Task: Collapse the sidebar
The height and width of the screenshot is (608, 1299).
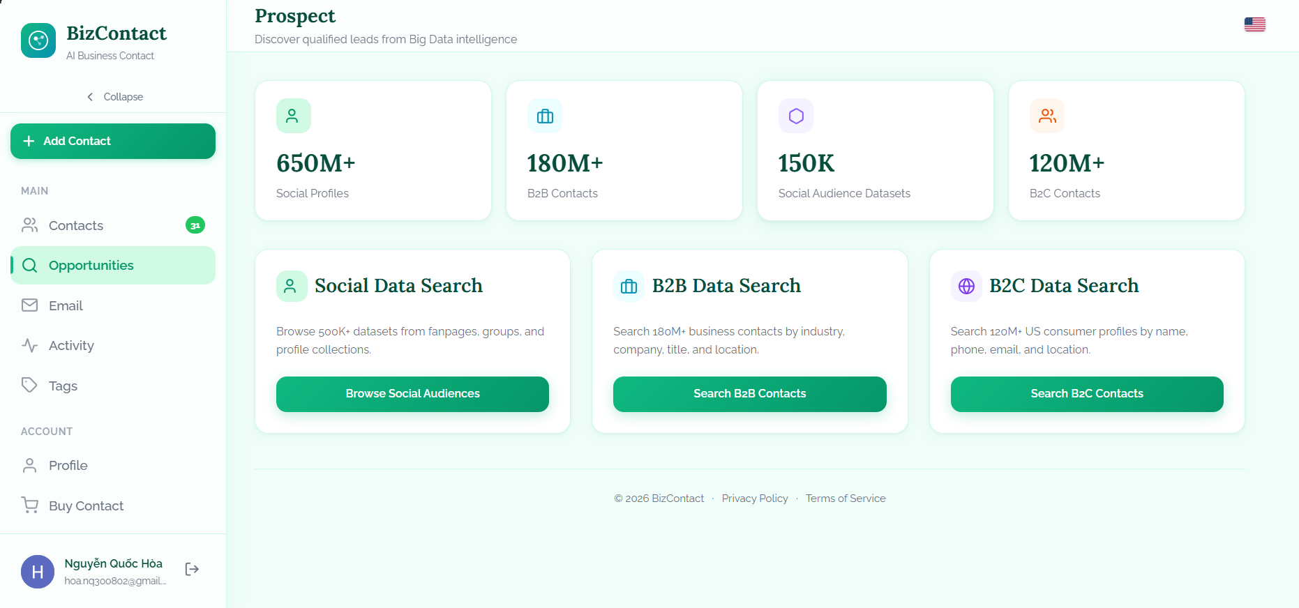Action: point(114,97)
